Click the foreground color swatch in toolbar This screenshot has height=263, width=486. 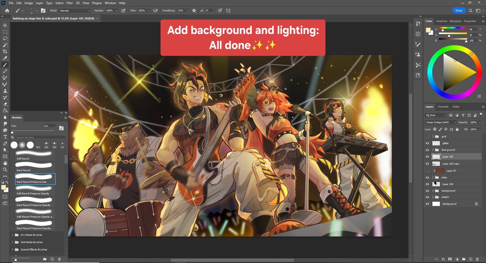[x=4, y=187]
